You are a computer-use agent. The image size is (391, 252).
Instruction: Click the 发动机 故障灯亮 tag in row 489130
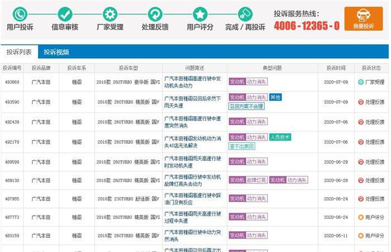pyautogui.click(x=248, y=180)
